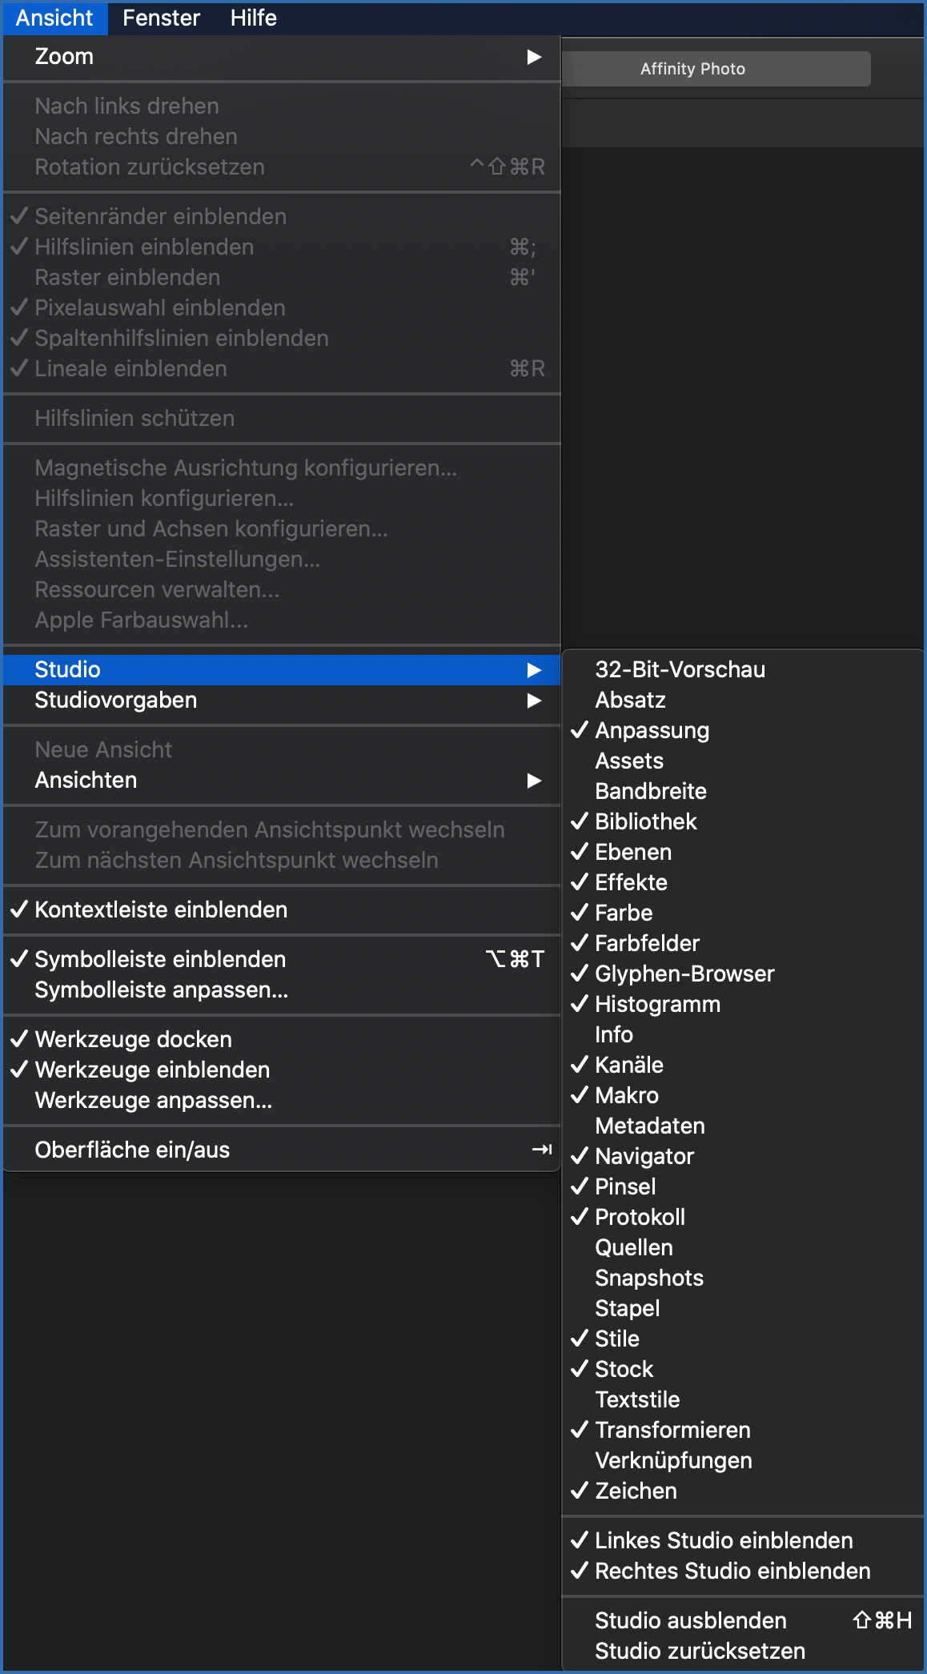
Task: Click Studio ausblenden
Action: (690, 1621)
